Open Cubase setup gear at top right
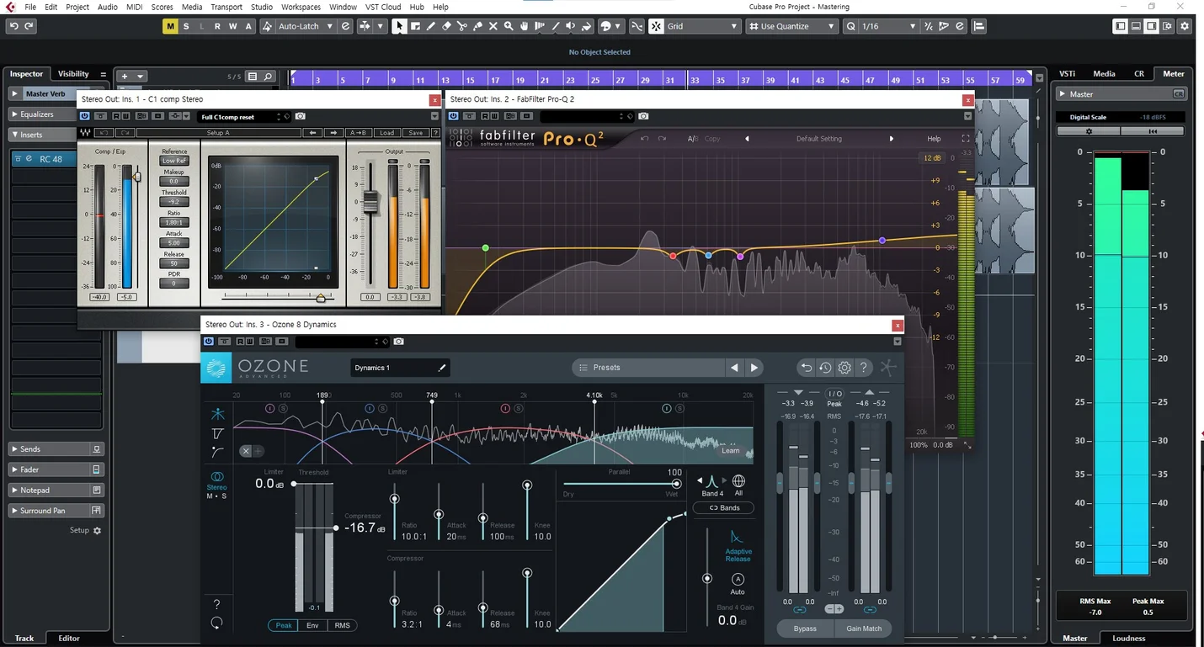The image size is (1204, 647). pos(1185,26)
